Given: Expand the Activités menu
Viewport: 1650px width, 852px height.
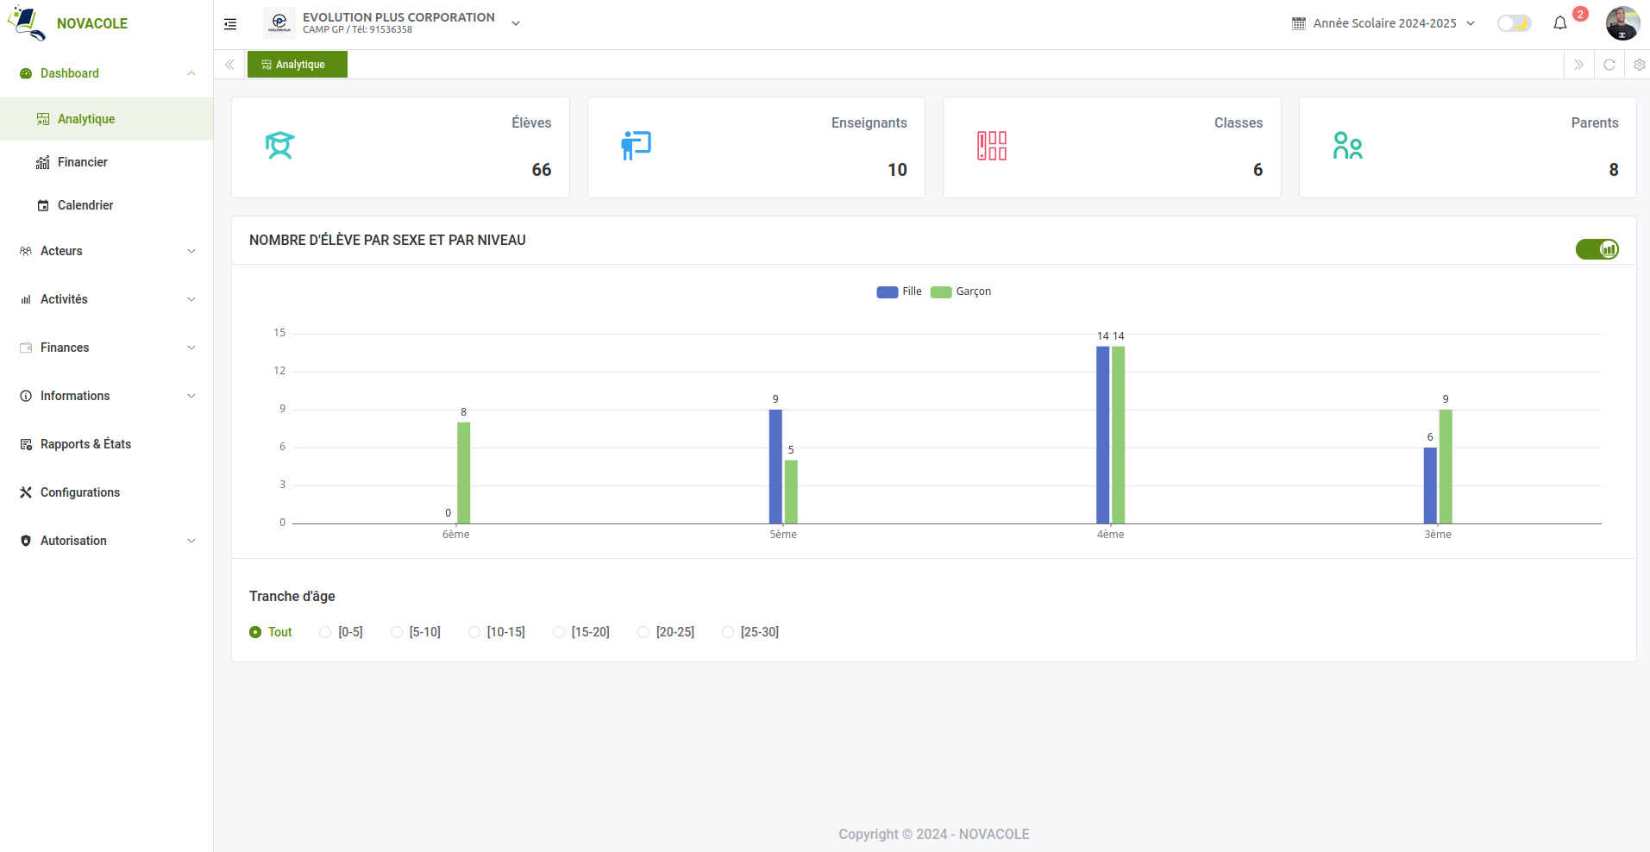Looking at the screenshot, I should click(106, 299).
